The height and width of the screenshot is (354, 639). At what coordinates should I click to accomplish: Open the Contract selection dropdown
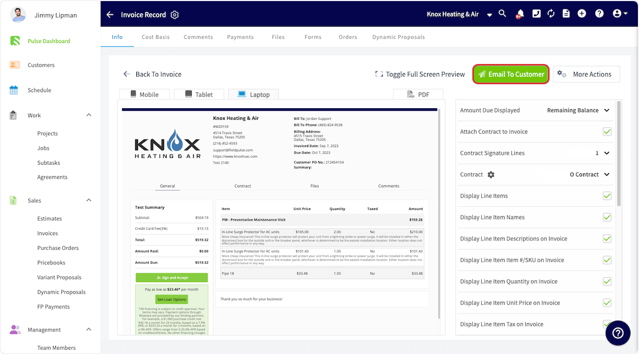pyautogui.click(x=589, y=174)
